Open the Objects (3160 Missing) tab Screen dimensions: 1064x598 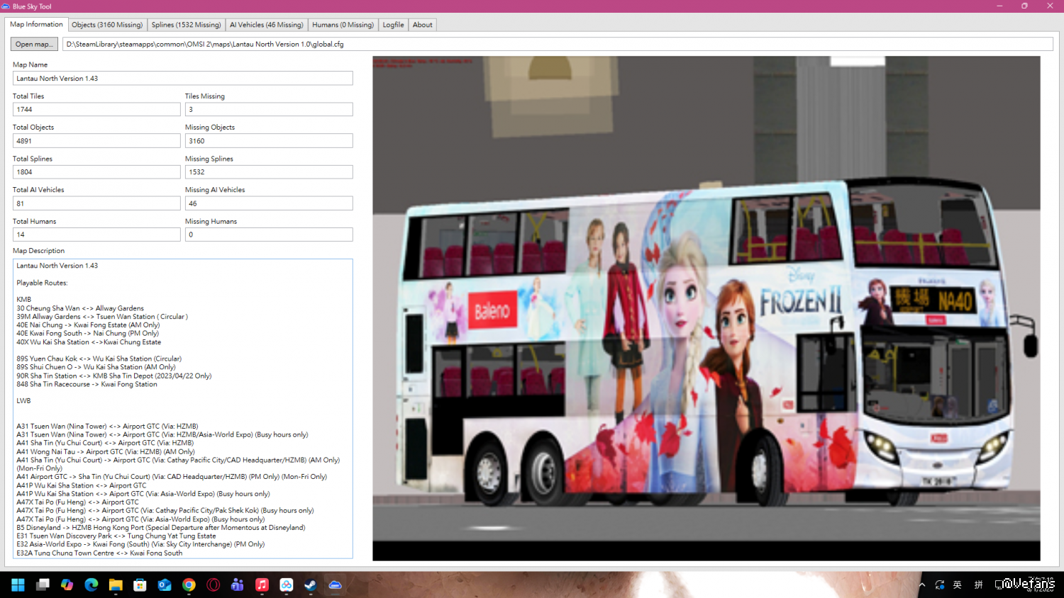(107, 25)
